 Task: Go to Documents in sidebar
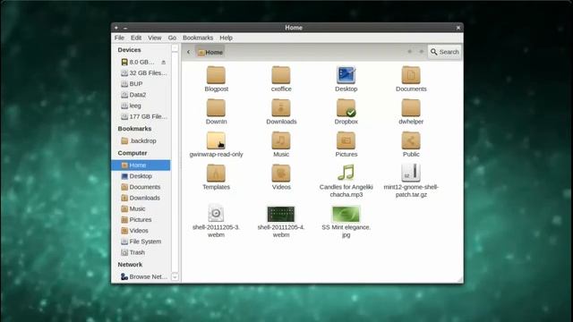click(x=141, y=187)
